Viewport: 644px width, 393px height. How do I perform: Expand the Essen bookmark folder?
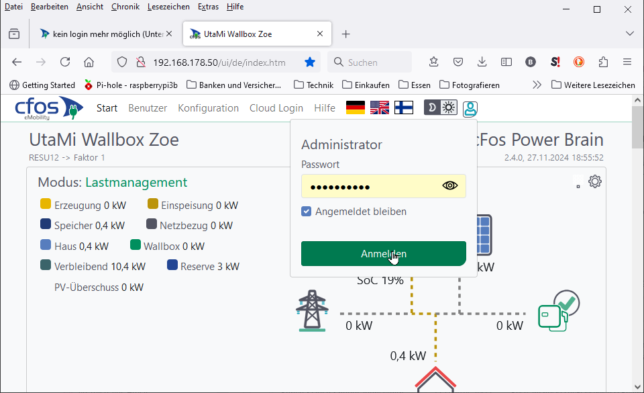click(x=415, y=85)
